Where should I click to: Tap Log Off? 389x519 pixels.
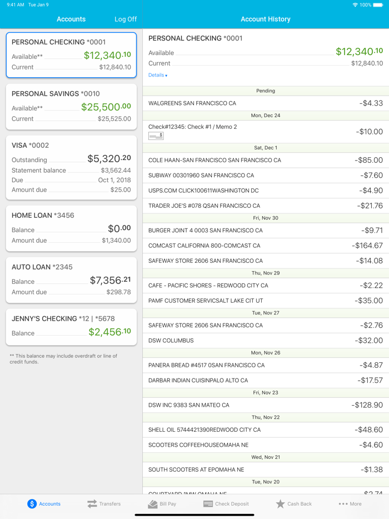125,19
